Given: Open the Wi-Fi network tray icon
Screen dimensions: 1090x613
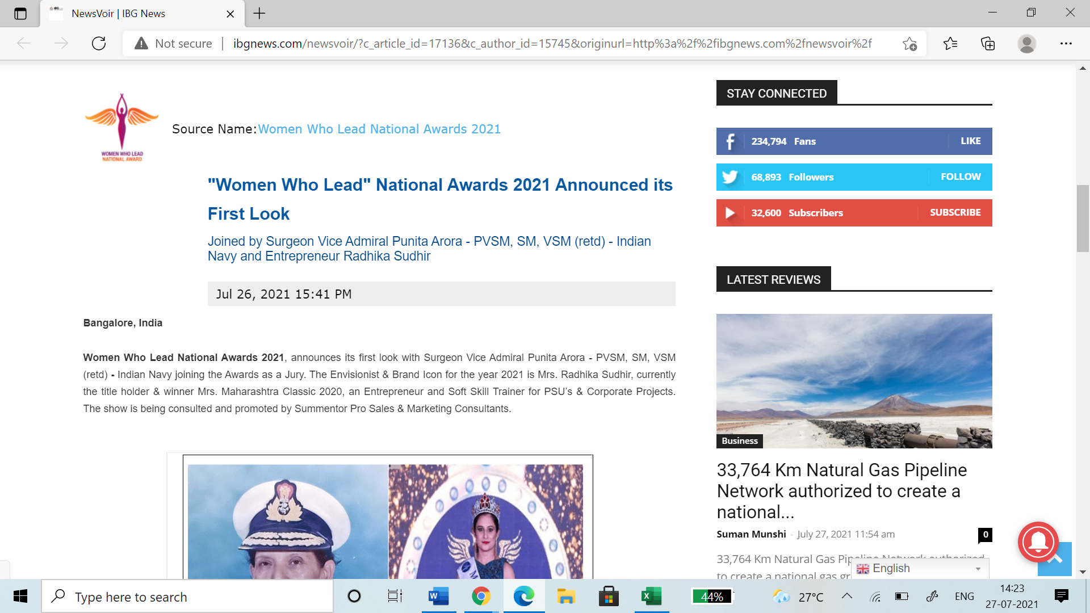Looking at the screenshot, I should click(x=875, y=597).
